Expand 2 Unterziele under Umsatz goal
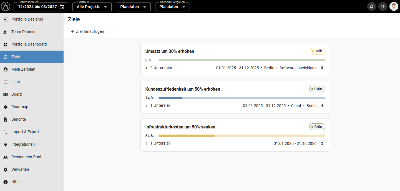The image size is (400, 191). 159,68
